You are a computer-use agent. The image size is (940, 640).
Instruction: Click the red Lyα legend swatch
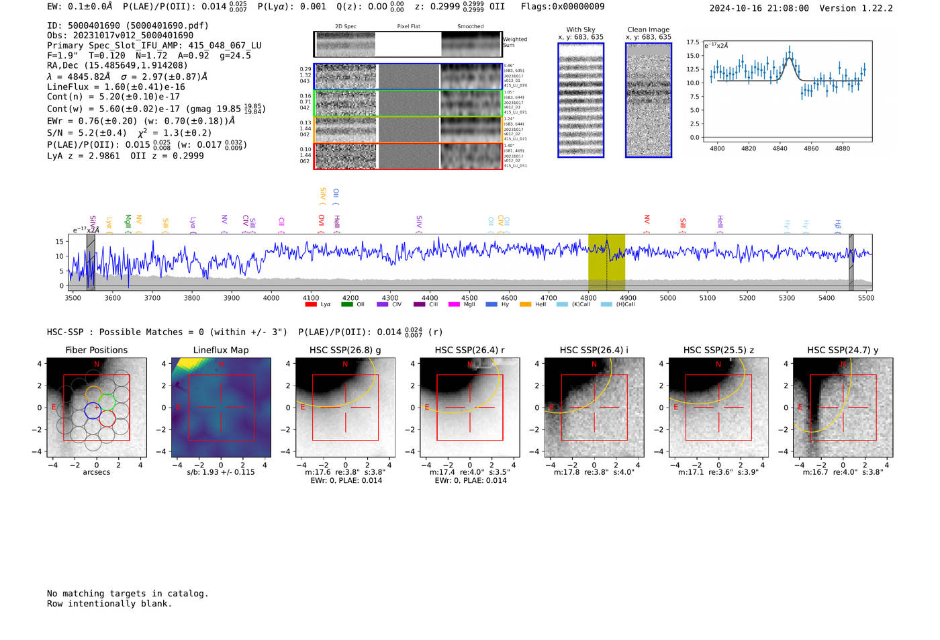(311, 304)
